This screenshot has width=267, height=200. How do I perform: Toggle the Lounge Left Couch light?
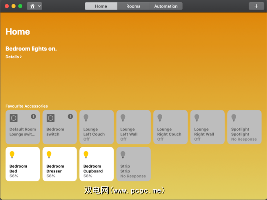coord(96,127)
